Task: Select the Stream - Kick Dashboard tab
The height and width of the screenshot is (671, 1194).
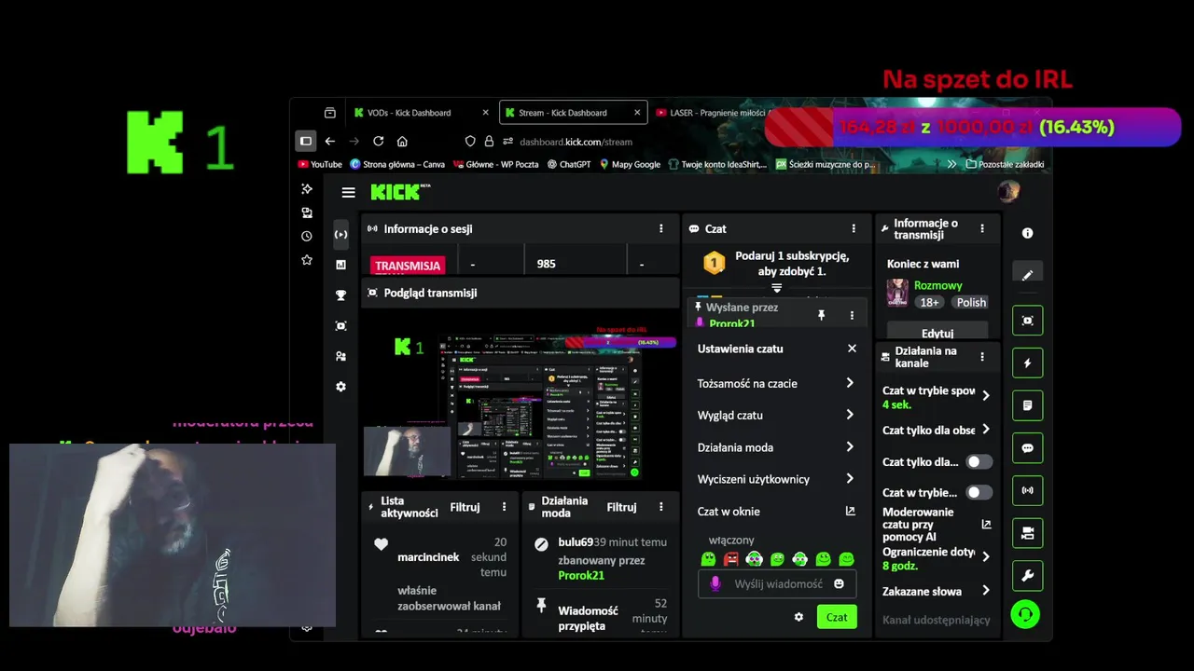Action: pos(573,113)
